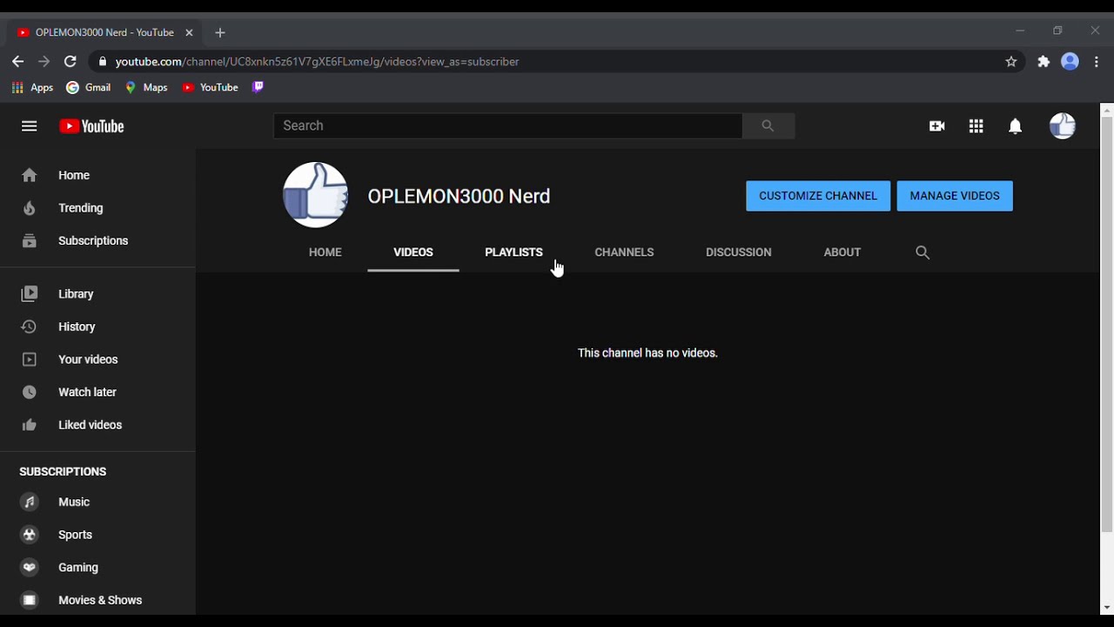
Task: Open the Gmail bookmark
Action: pyautogui.click(x=89, y=87)
